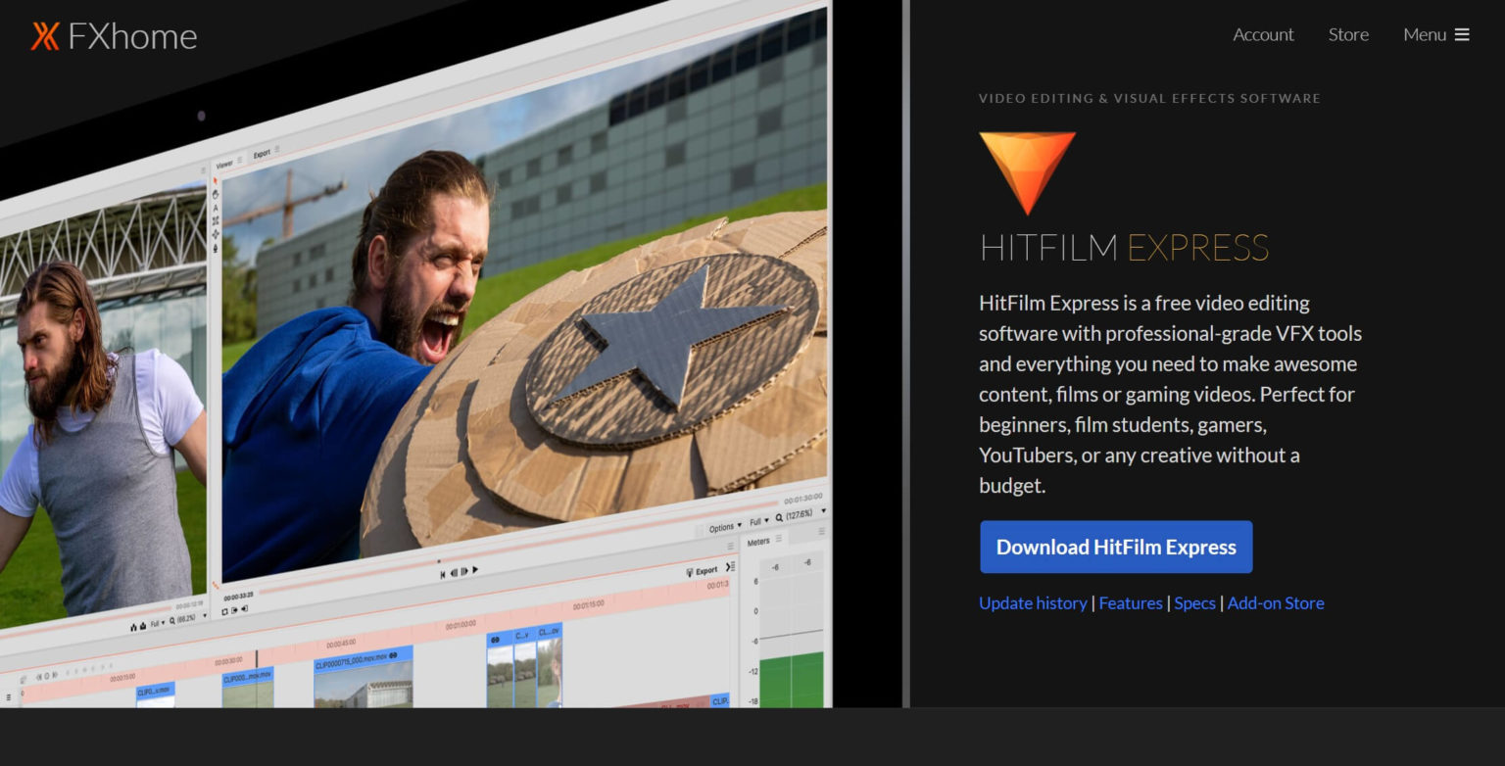1505x766 pixels.
Task: Click the timeline Export button
Action: [x=702, y=570]
